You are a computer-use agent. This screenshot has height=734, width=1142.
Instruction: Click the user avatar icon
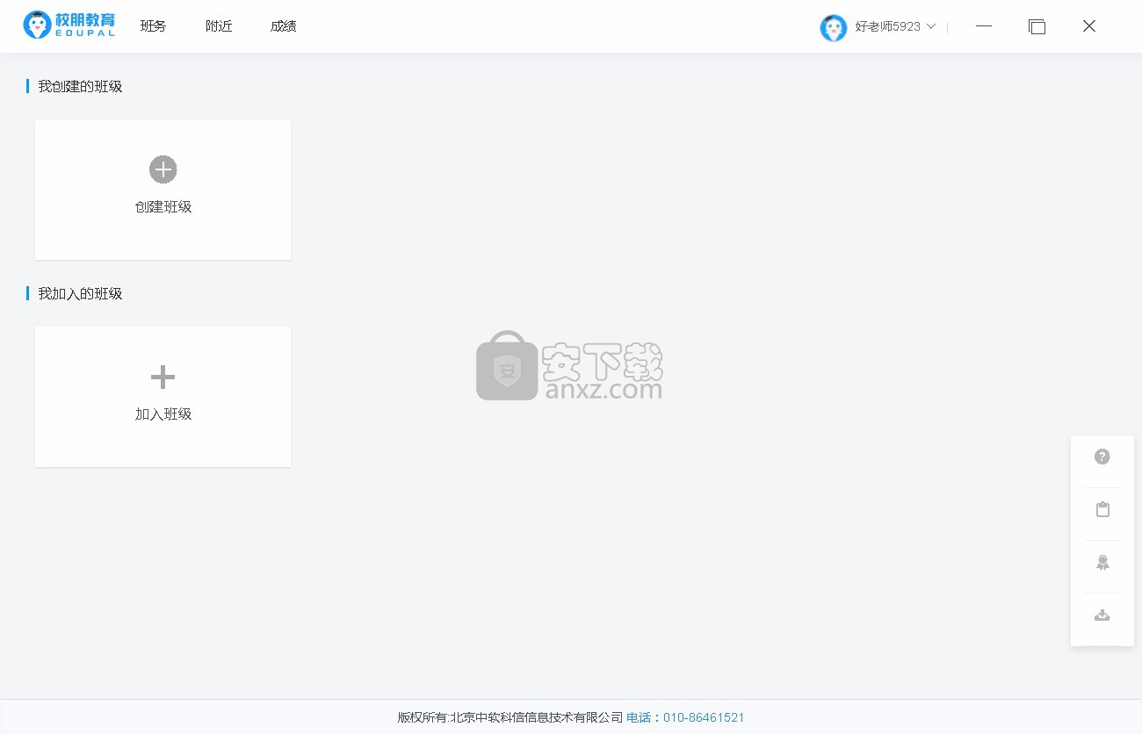pyautogui.click(x=833, y=27)
